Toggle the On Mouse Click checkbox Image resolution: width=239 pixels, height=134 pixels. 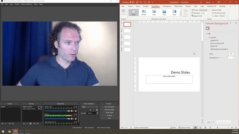[x=213, y=13]
